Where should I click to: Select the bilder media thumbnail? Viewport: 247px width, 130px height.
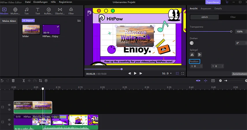click(31, 30)
